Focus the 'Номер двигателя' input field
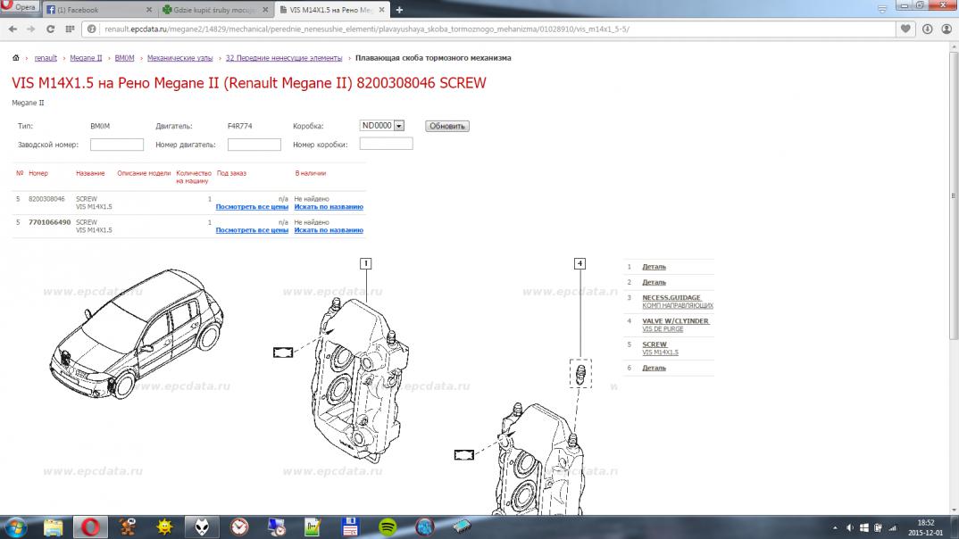The height and width of the screenshot is (539, 959). pyautogui.click(x=254, y=145)
